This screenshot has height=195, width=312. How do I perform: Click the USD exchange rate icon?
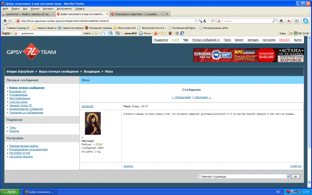pyautogui.click(x=296, y=33)
